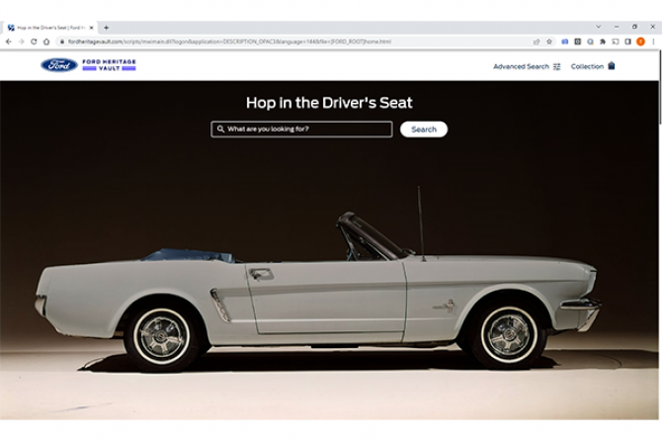
Task: Expand the tab search chevron
Action: (598, 27)
